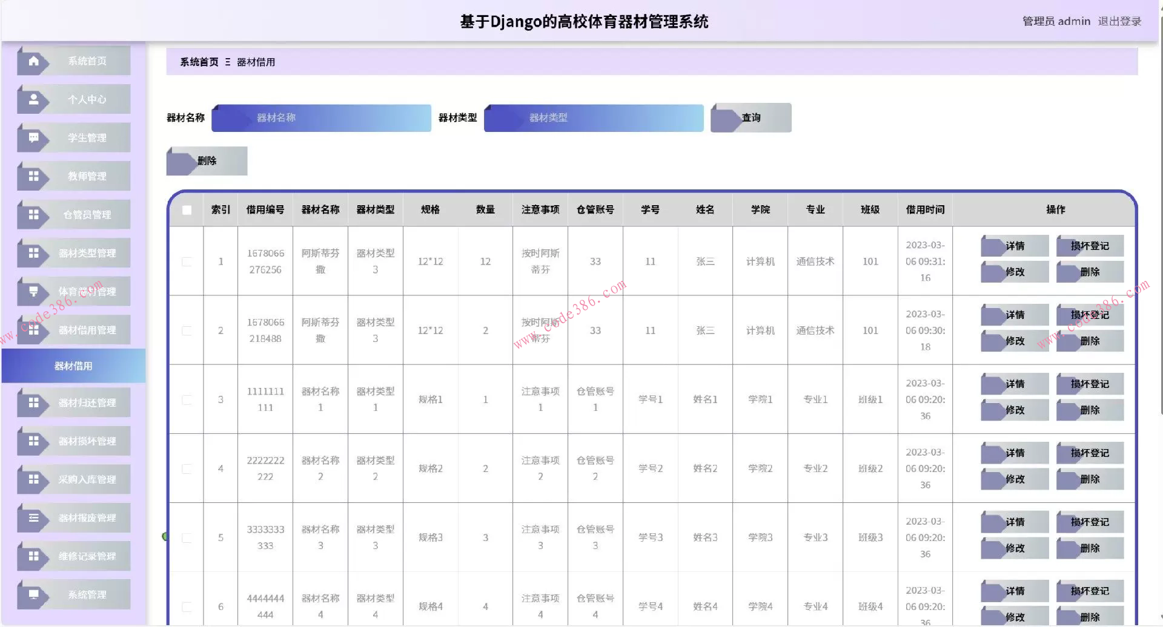Toggle select-all checkbox in table header

tap(187, 210)
